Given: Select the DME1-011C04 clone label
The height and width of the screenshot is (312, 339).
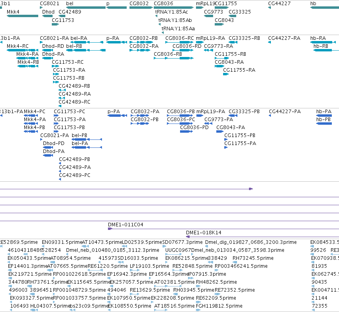Looking at the screenshot, I should pyautogui.click(x=125, y=225).
